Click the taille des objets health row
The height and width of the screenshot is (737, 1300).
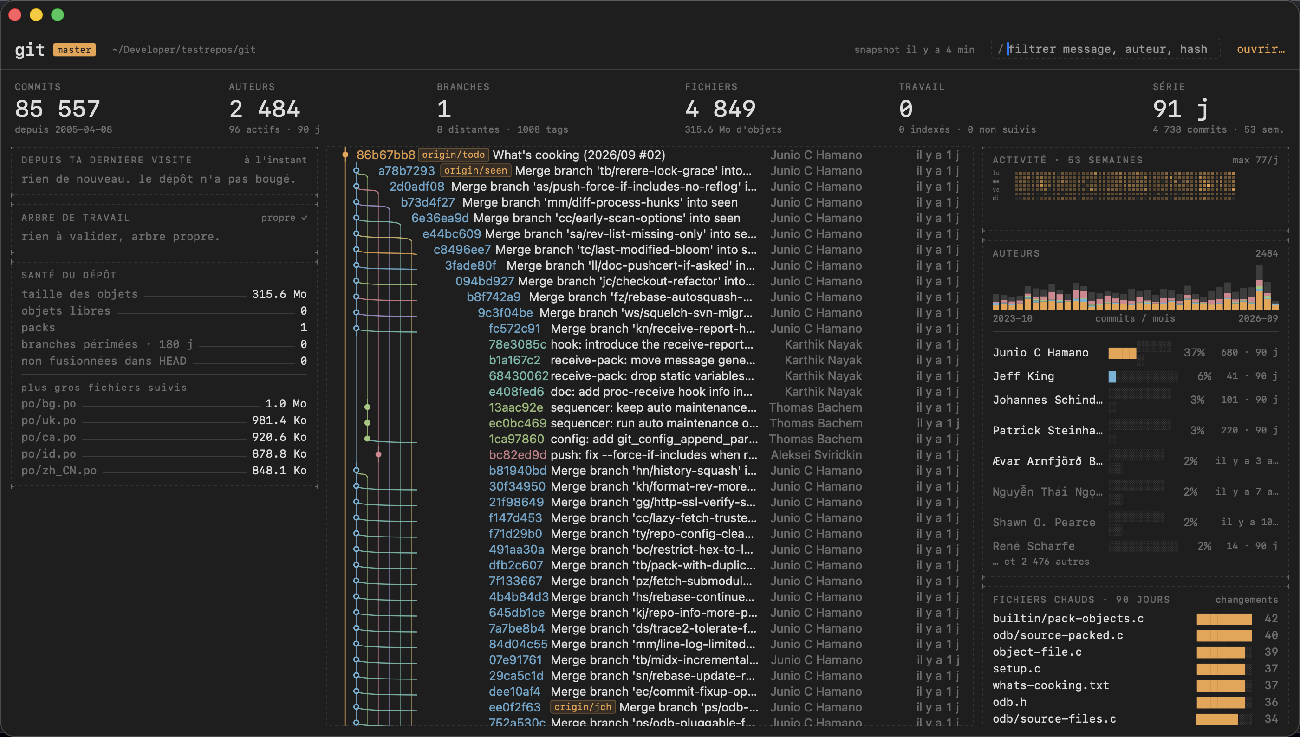164,294
